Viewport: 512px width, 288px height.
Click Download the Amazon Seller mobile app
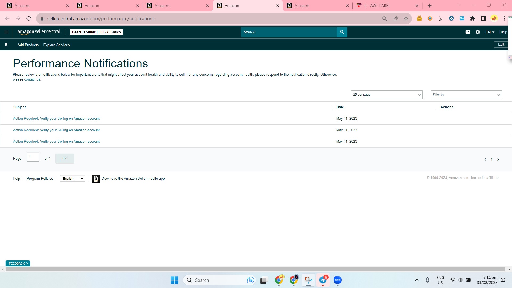[x=133, y=179]
